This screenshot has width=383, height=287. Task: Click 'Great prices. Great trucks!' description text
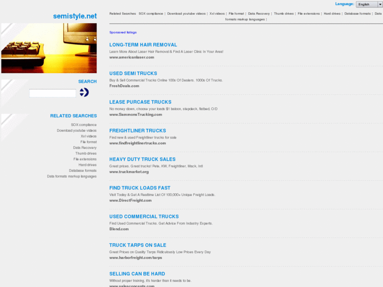point(156,166)
